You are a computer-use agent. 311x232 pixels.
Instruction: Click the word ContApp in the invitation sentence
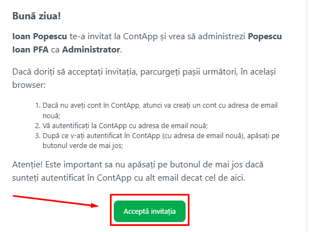(x=140, y=36)
